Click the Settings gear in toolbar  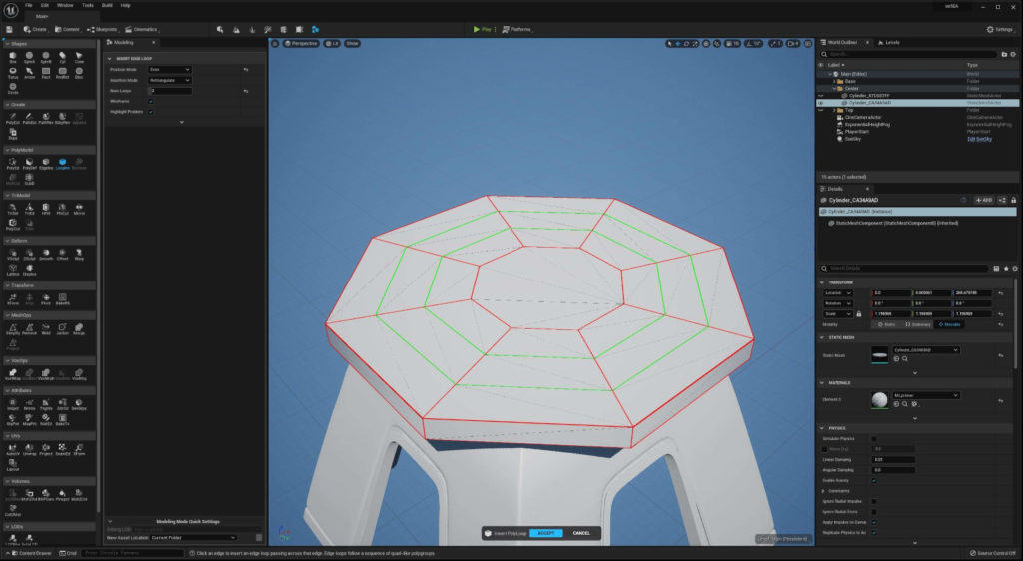999,29
